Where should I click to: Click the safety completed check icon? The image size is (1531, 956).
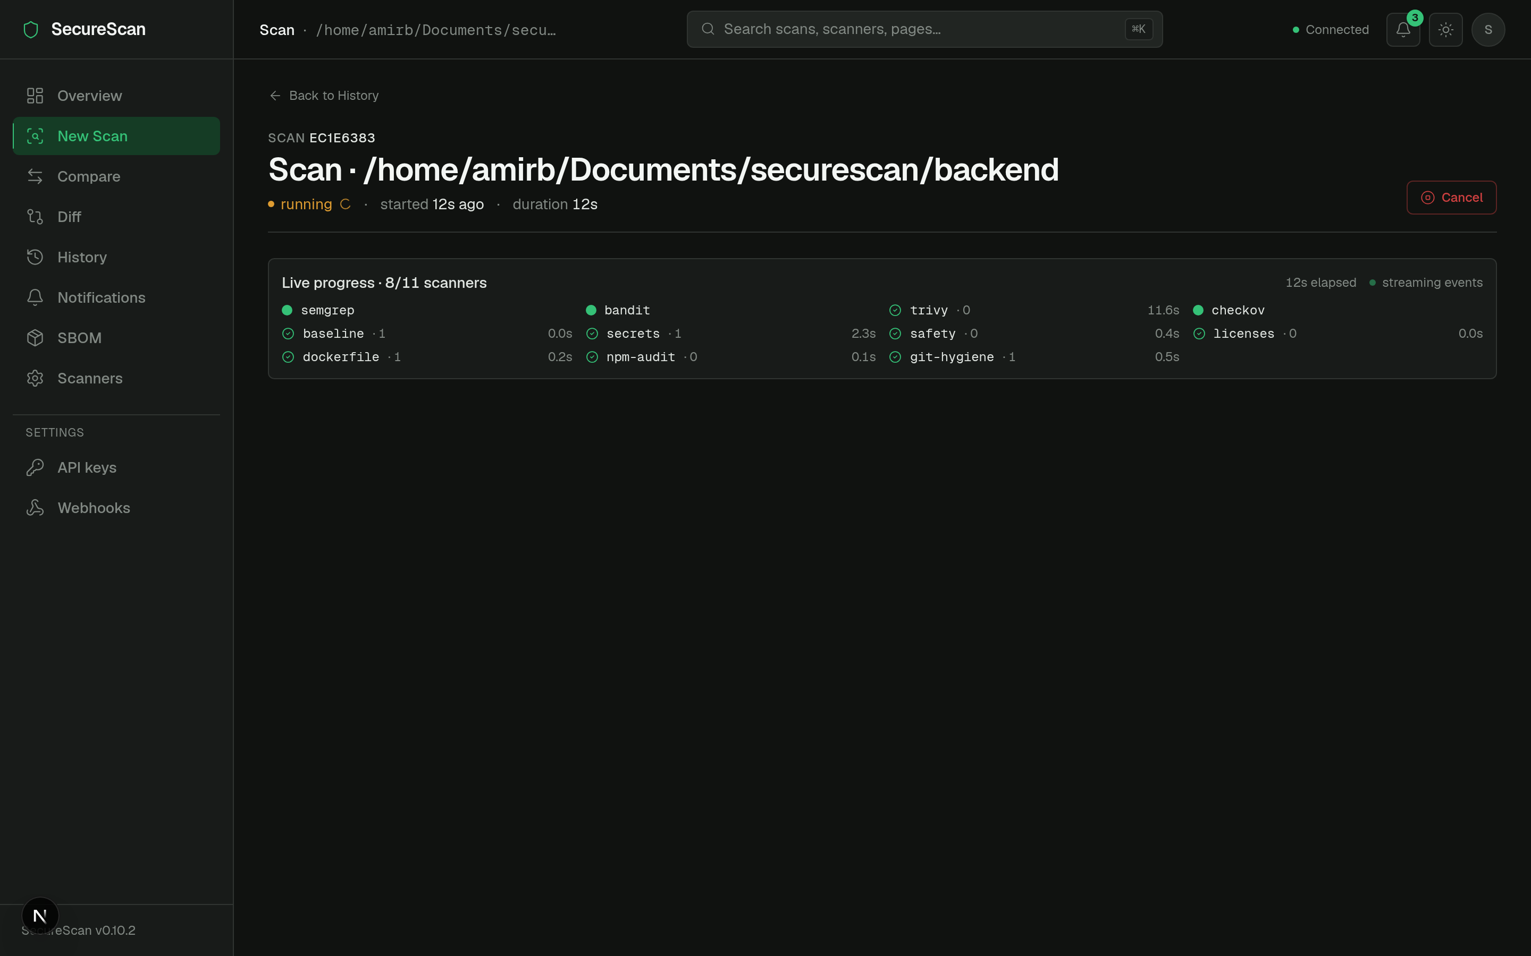[895, 334]
